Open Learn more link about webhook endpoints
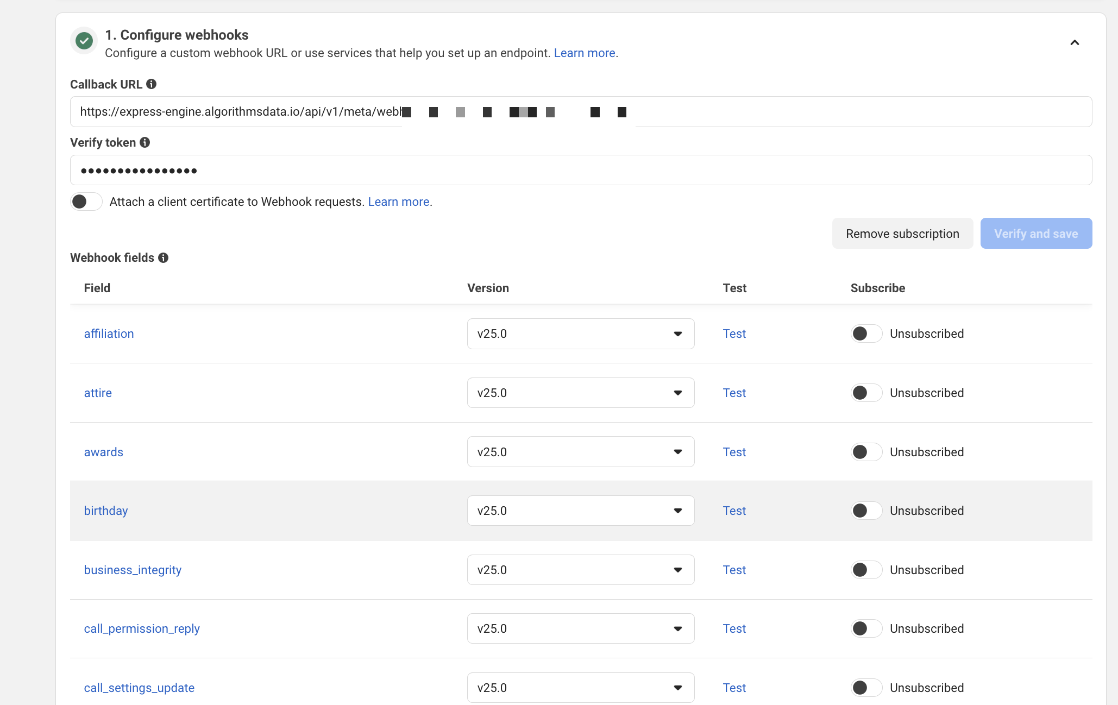 click(585, 53)
